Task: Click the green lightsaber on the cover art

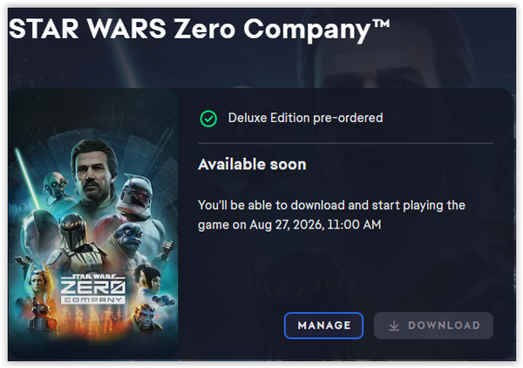Action: (x=29, y=179)
